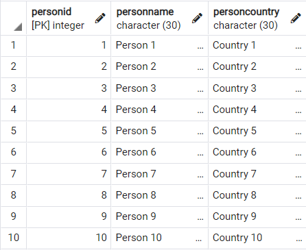Click the Country 6 cell
The image size is (306, 250).
(257, 153)
